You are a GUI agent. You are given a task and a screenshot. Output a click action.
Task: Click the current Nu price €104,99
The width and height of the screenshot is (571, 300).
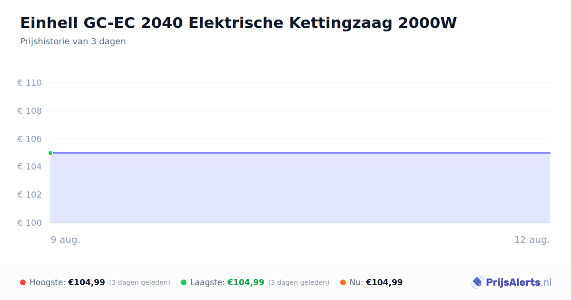click(x=384, y=282)
